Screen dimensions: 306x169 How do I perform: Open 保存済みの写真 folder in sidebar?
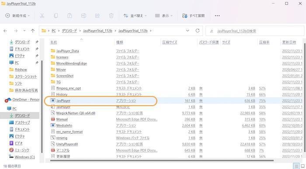(x=26, y=90)
